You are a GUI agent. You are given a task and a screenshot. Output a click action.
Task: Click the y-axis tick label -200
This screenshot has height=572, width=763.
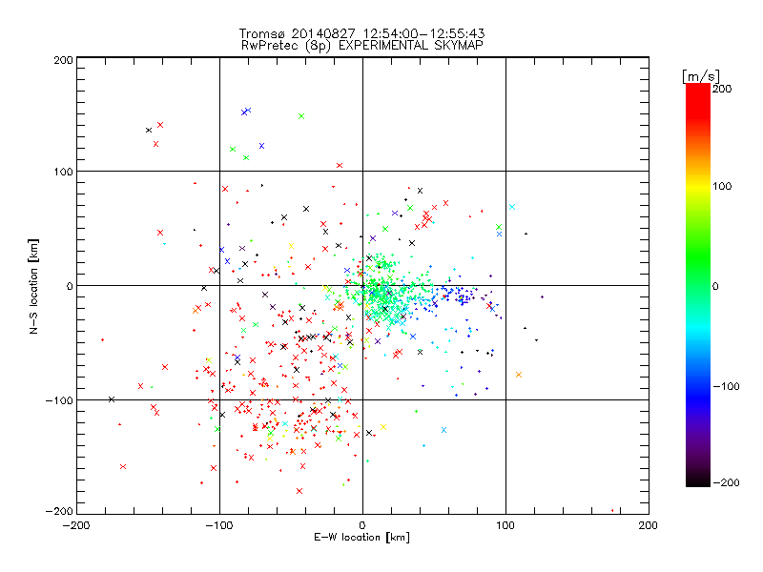[x=59, y=511]
